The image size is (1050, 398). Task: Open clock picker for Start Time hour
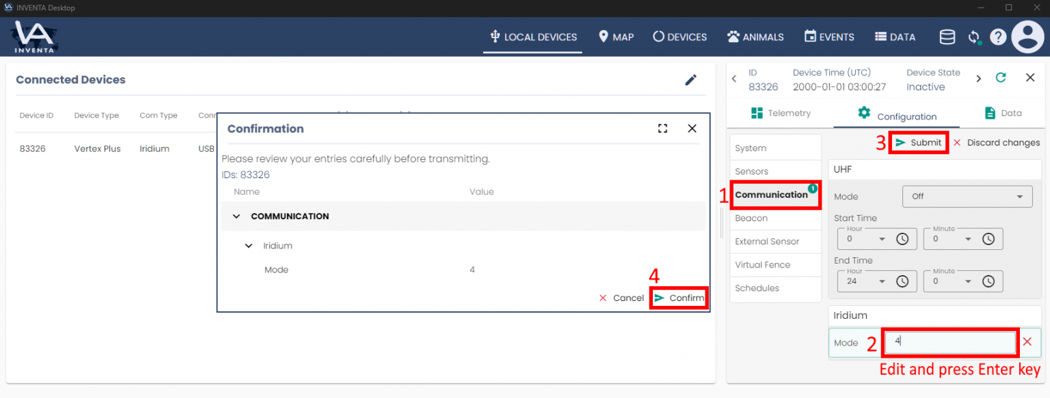[x=902, y=239]
